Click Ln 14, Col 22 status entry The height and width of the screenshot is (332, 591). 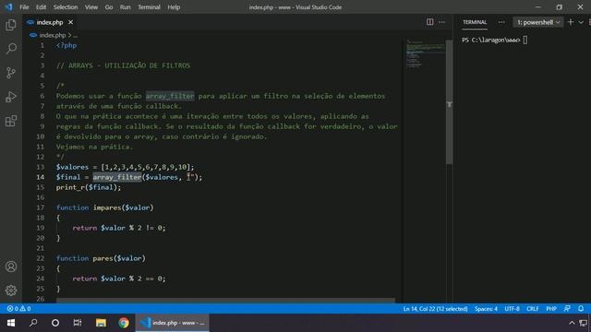(435, 309)
